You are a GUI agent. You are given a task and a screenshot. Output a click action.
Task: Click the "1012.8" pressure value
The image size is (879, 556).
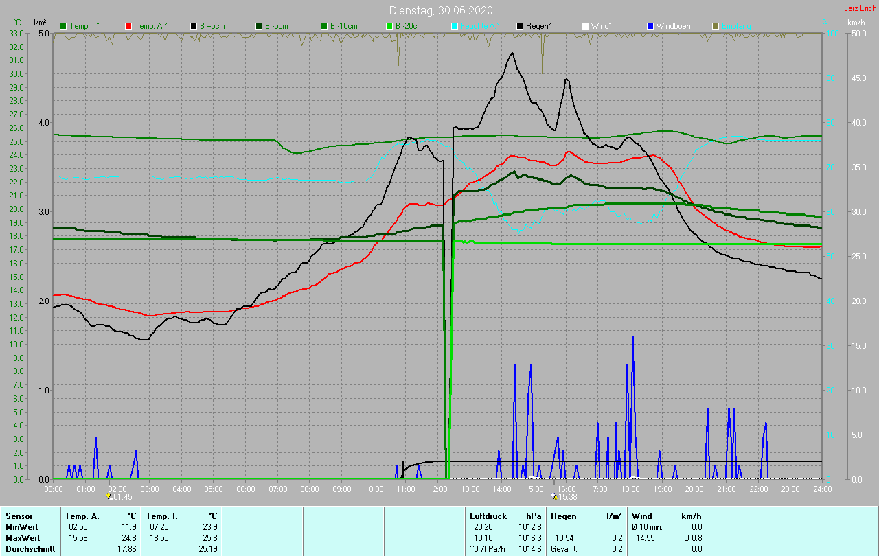[529, 526]
